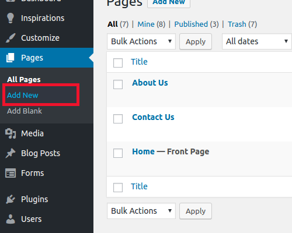Toggle select-all checkbox in table header
292x233 pixels.
pos(118,63)
